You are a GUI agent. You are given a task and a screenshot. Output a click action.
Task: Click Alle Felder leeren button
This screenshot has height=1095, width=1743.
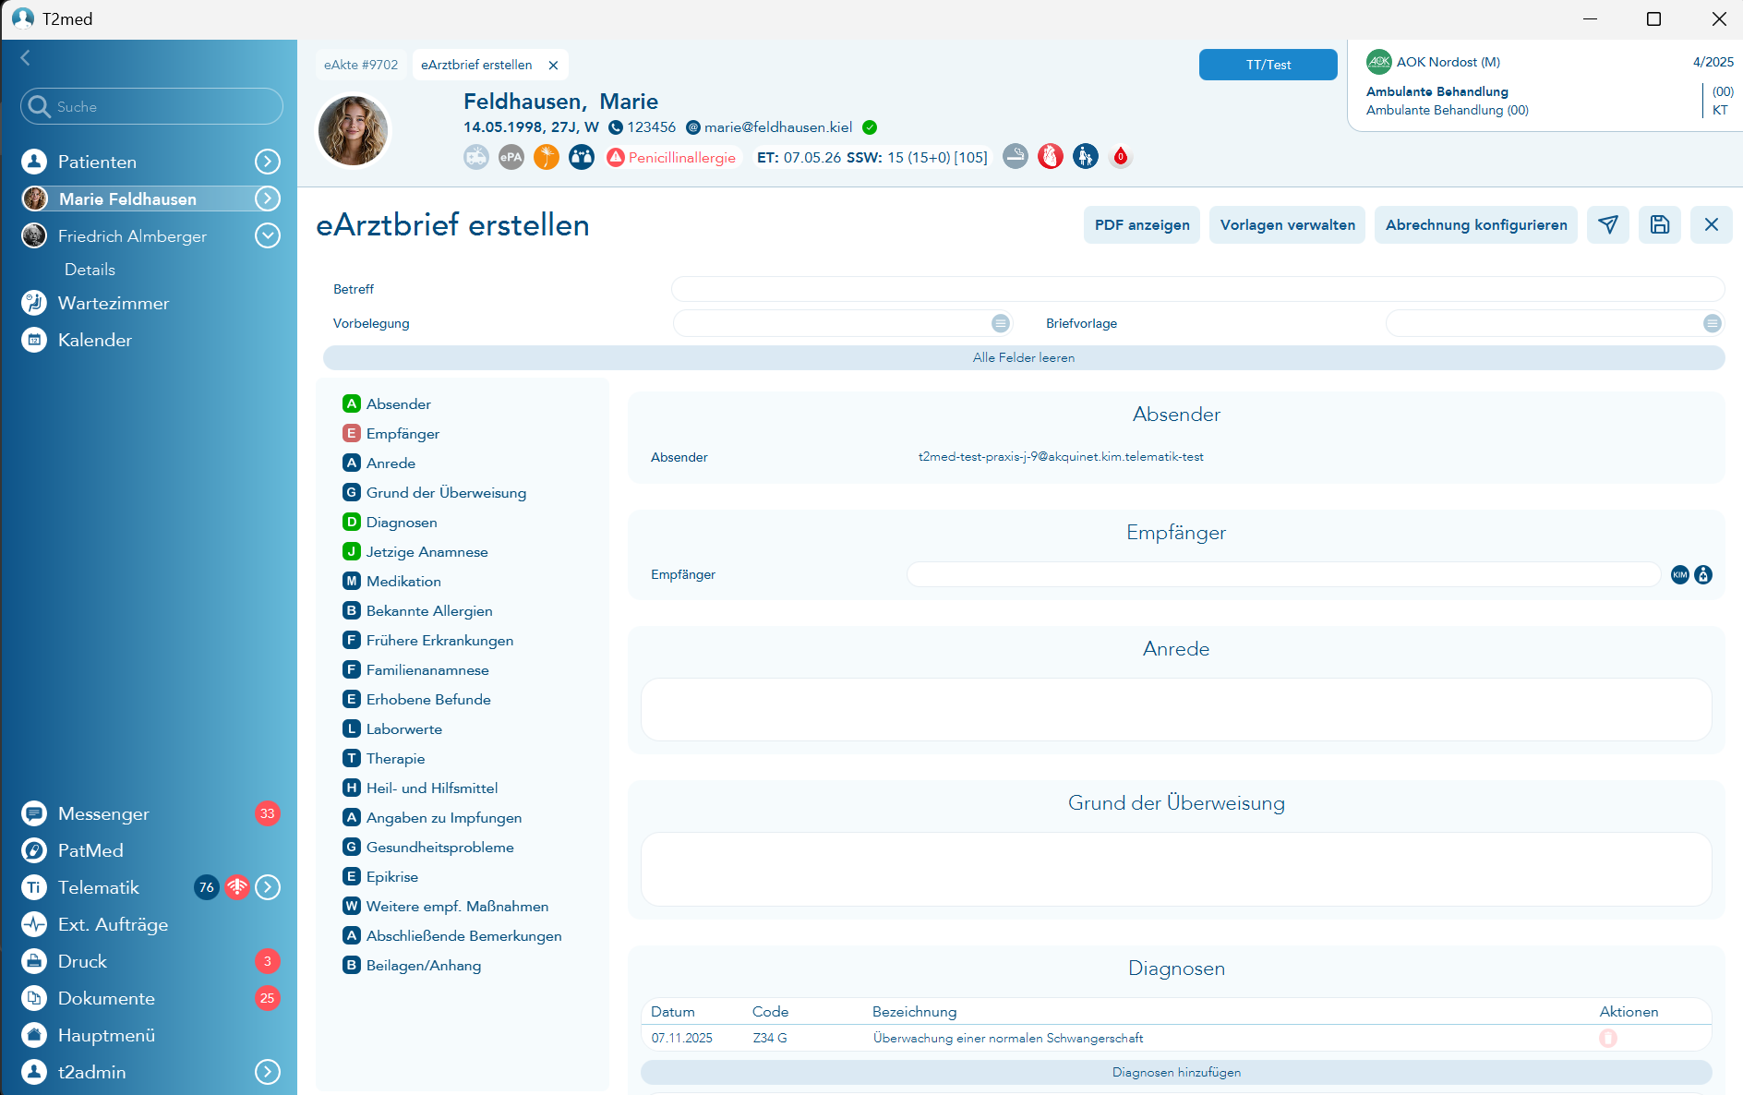point(1023,357)
